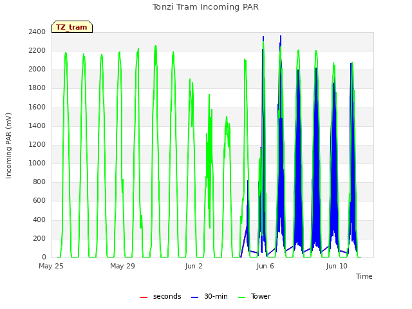The height and width of the screenshot is (309, 412).
Task: Toggle the 30-min legend label
Action: [x=216, y=296]
